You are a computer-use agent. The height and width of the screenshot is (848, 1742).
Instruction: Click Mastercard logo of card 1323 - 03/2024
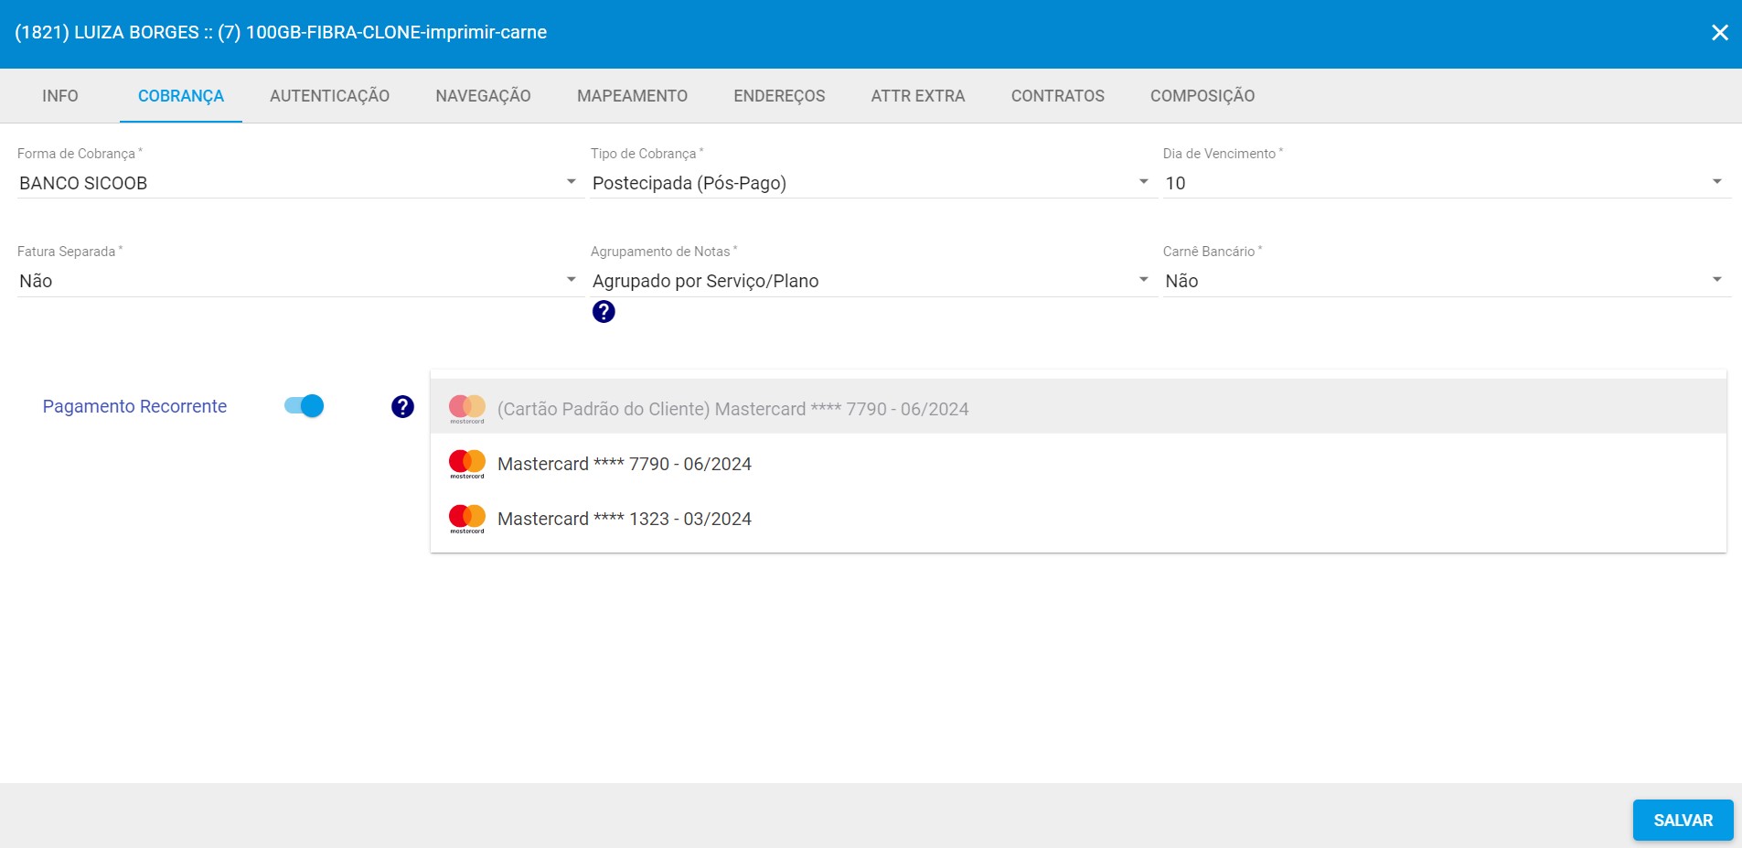point(467,519)
